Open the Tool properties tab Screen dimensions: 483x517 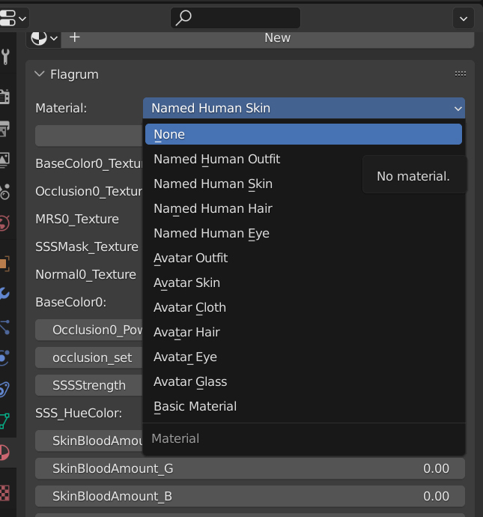point(4,57)
